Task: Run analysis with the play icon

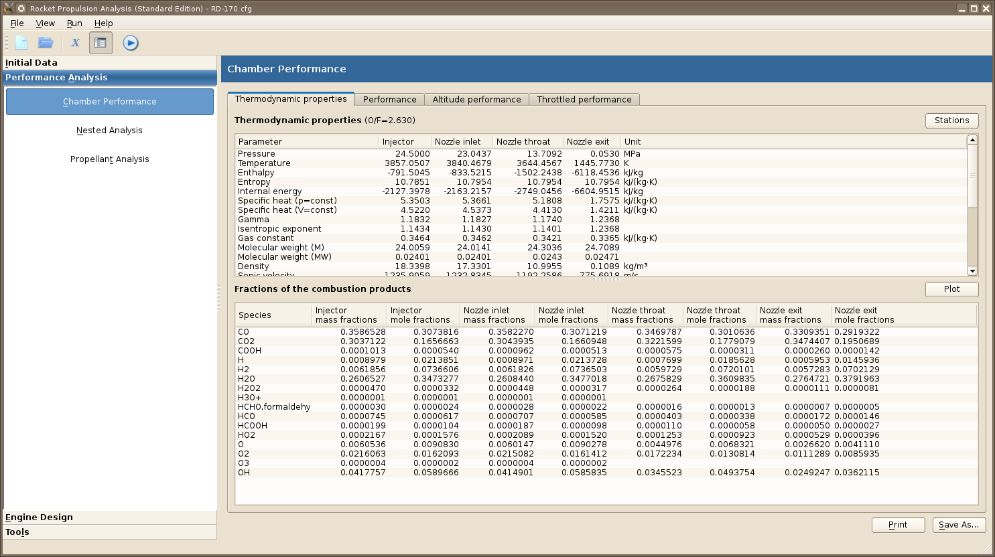Action: click(x=131, y=43)
